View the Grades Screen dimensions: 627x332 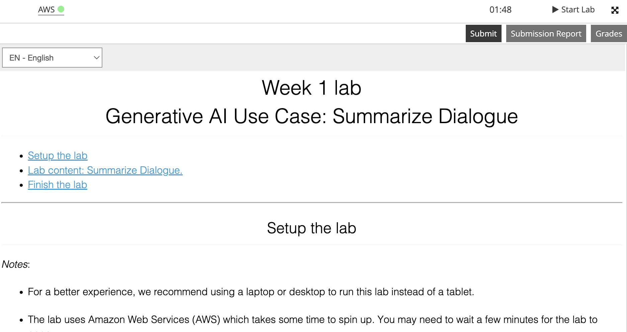[x=609, y=33]
